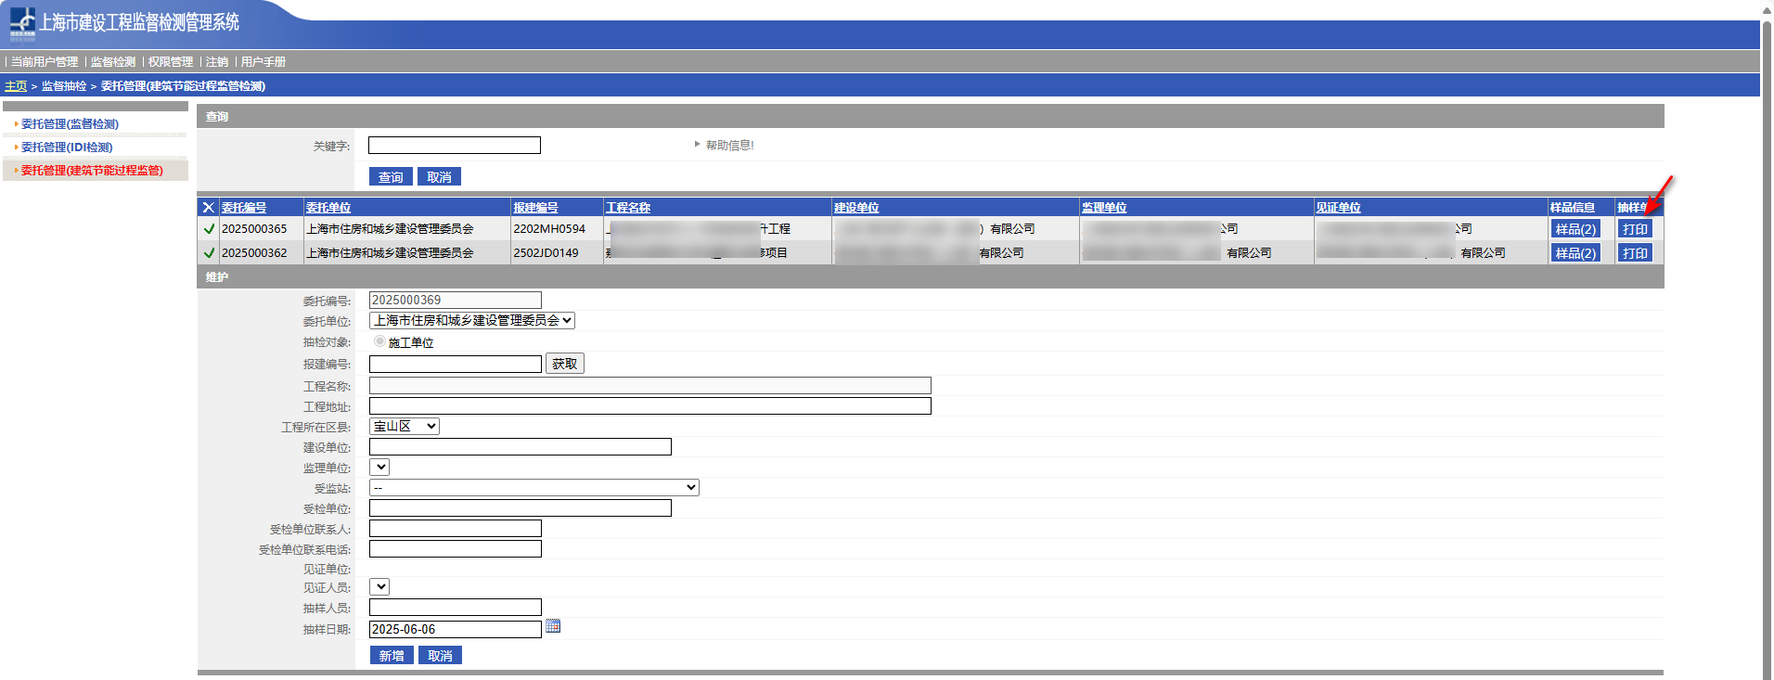Click the X icon in table header
Screen dimensions: 1774x680
coord(209,208)
